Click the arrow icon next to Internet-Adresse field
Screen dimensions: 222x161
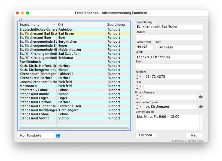201,107
